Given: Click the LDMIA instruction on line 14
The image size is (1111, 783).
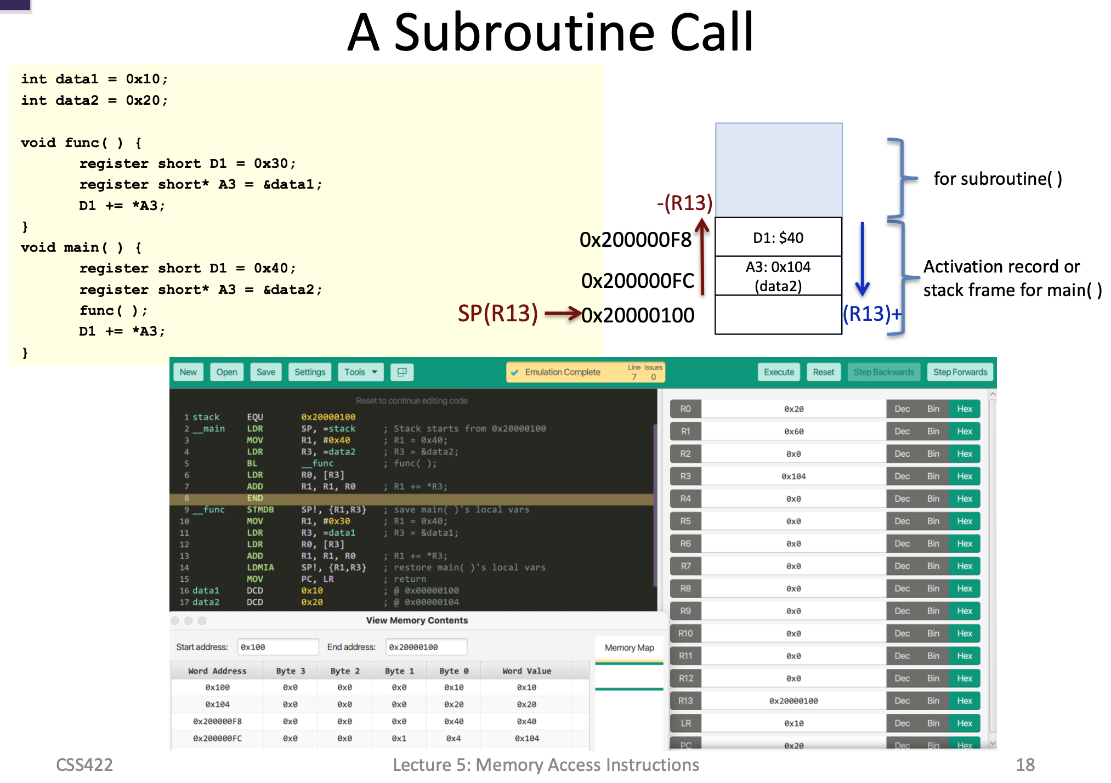Looking at the screenshot, I should (260, 568).
